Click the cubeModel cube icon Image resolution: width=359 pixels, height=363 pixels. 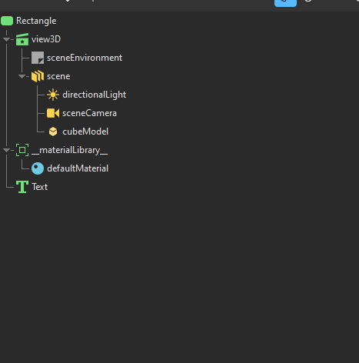53,132
